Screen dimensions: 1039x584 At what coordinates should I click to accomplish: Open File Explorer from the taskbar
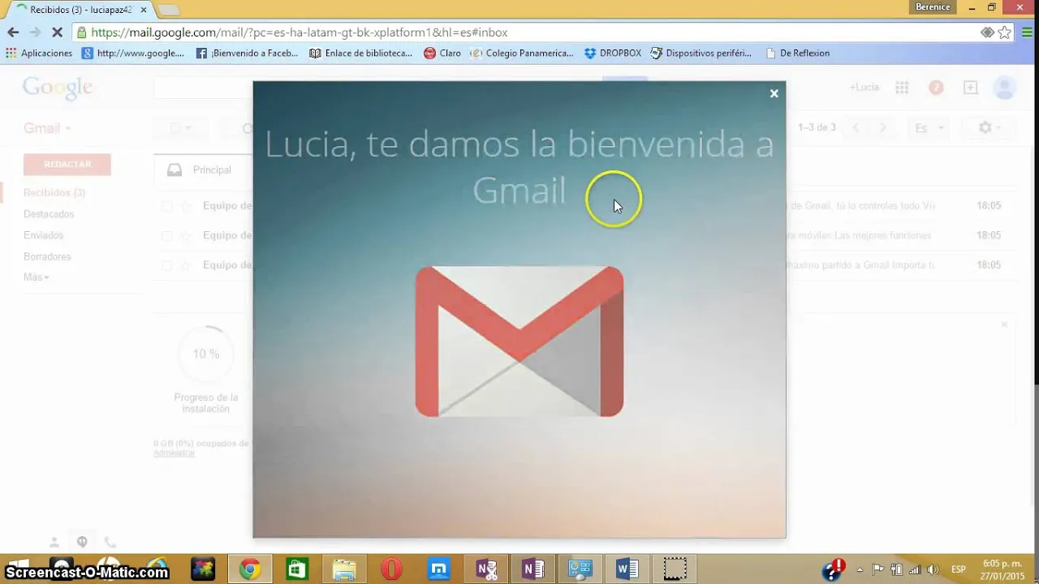coord(344,569)
